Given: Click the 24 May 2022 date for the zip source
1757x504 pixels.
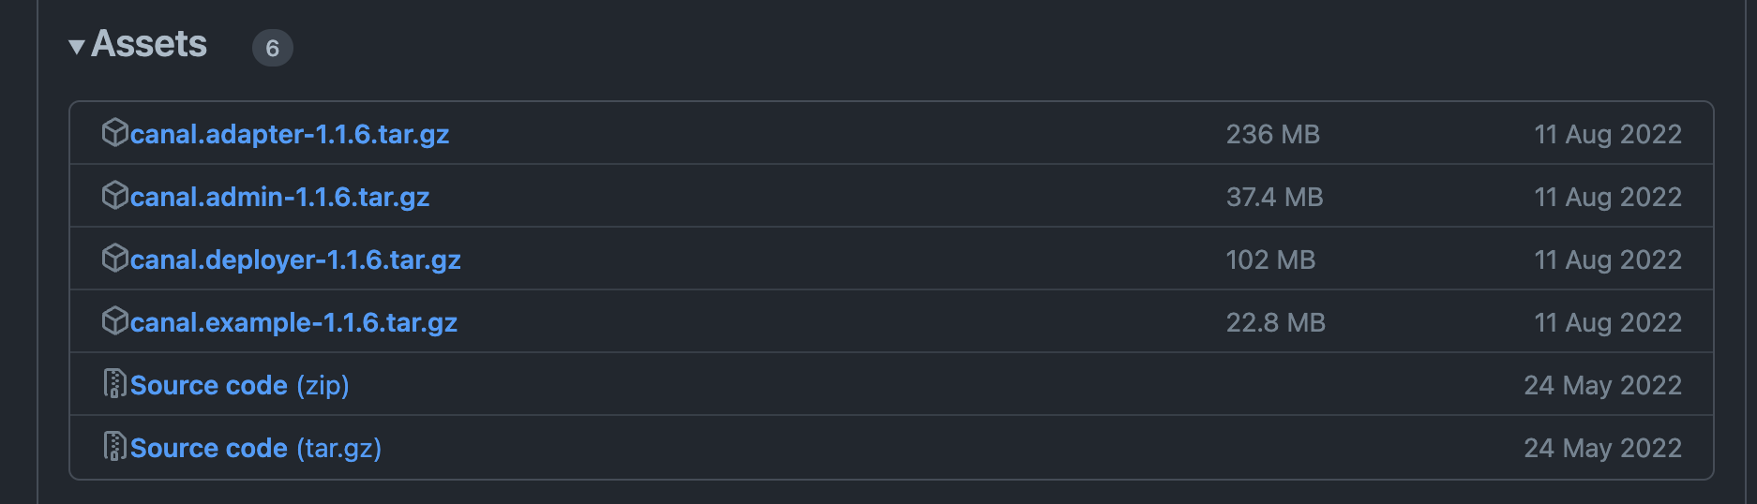Looking at the screenshot, I should pos(1602,385).
